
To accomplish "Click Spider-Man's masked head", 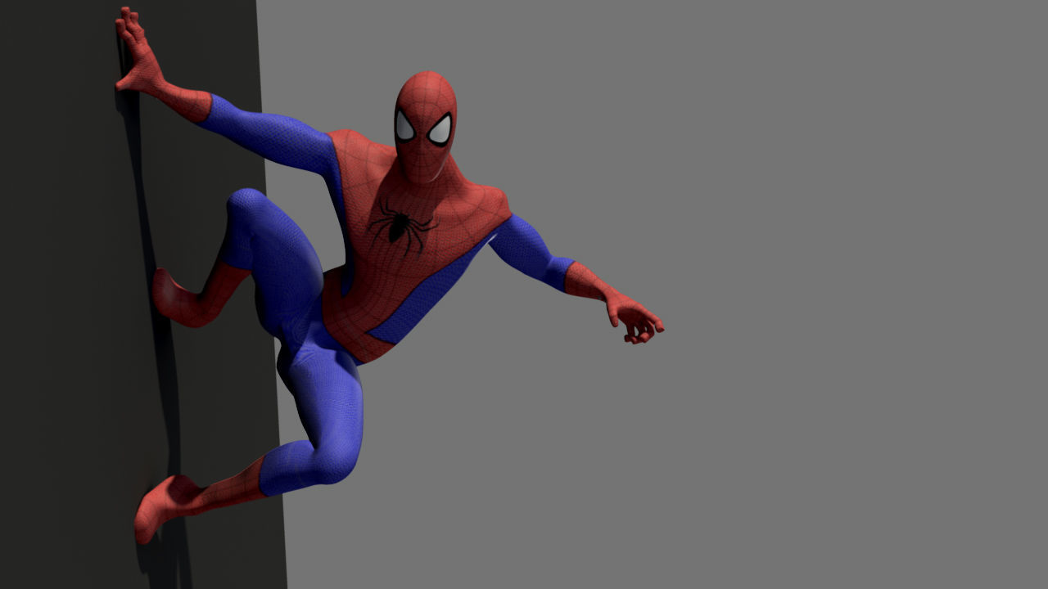I will click(425, 125).
